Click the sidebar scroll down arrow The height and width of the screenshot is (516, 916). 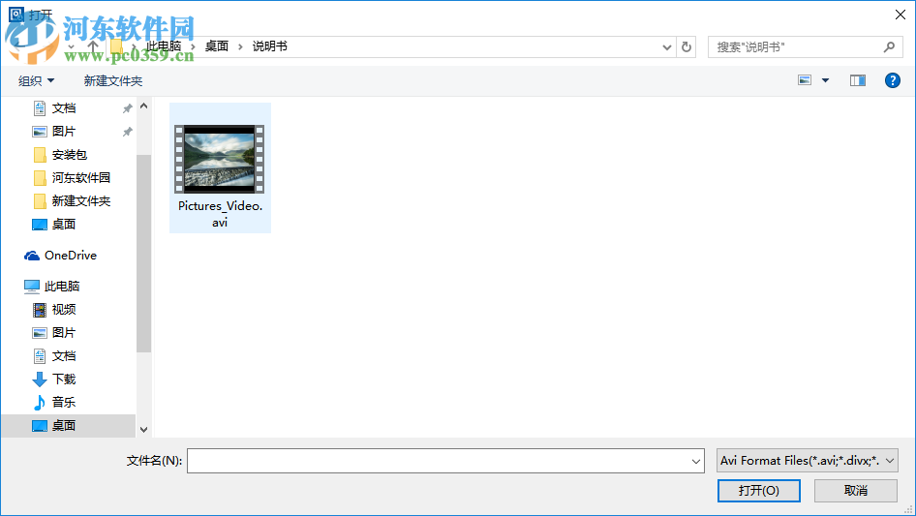[x=143, y=430]
